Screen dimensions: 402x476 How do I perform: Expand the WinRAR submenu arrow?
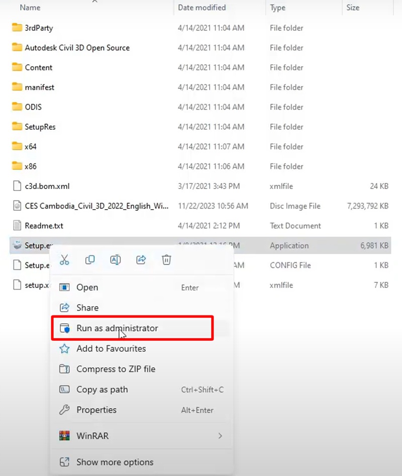pos(220,436)
